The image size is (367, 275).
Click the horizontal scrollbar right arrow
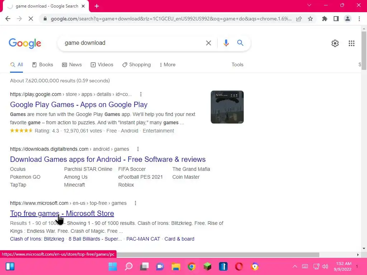click(358, 255)
